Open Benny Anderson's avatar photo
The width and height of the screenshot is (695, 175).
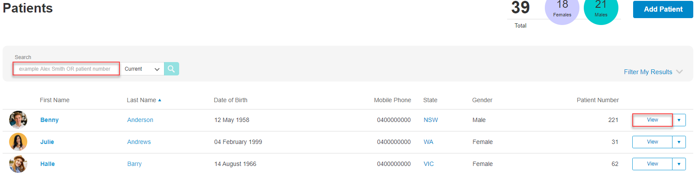click(18, 120)
